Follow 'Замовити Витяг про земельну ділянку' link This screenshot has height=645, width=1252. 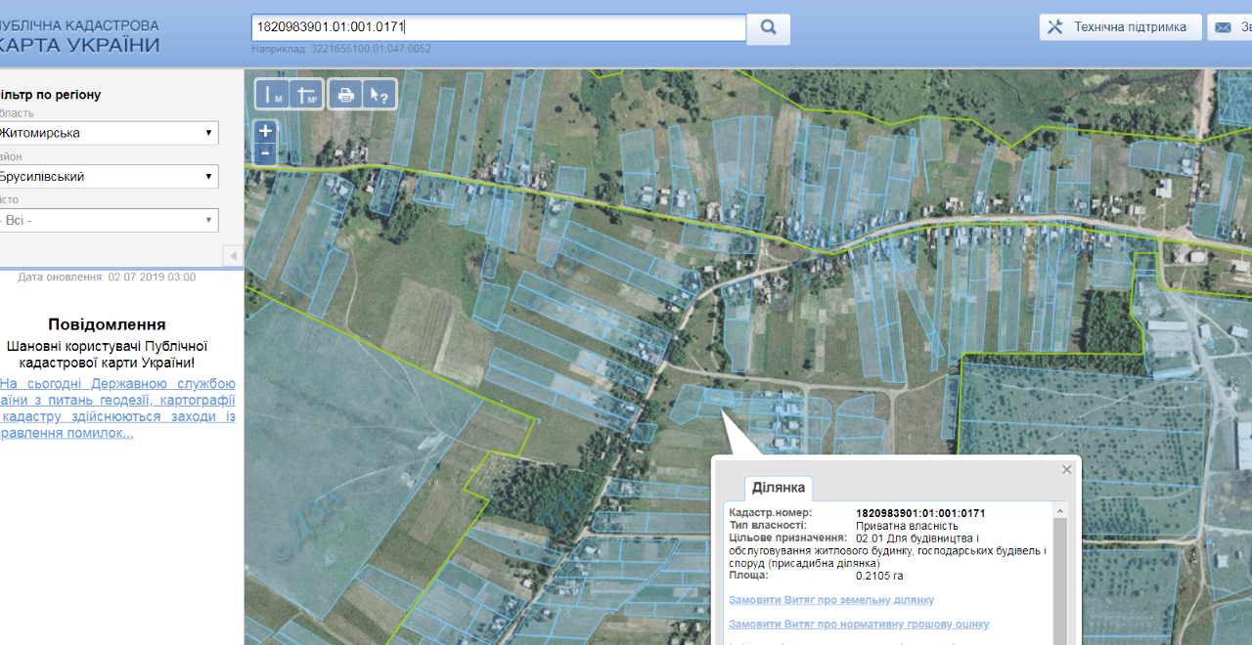point(830,600)
